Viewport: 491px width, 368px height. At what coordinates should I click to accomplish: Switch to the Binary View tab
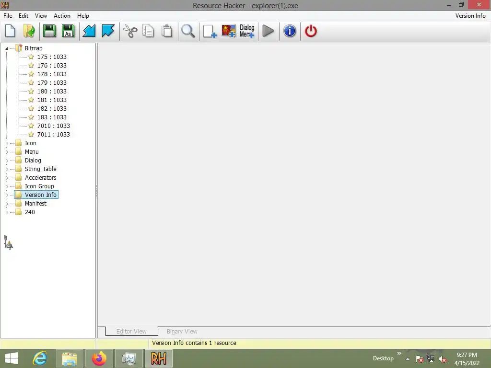tap(182, 331)
